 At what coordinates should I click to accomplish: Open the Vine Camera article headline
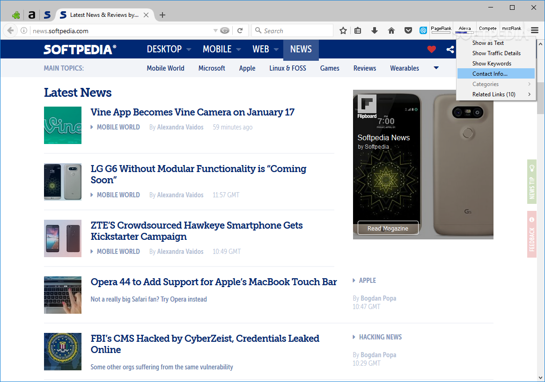(192, 112)
